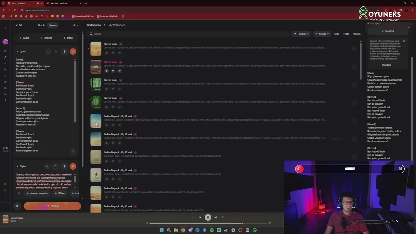Copy the style description in the right panel
This screenshot has width=416, height=234.
404,41
